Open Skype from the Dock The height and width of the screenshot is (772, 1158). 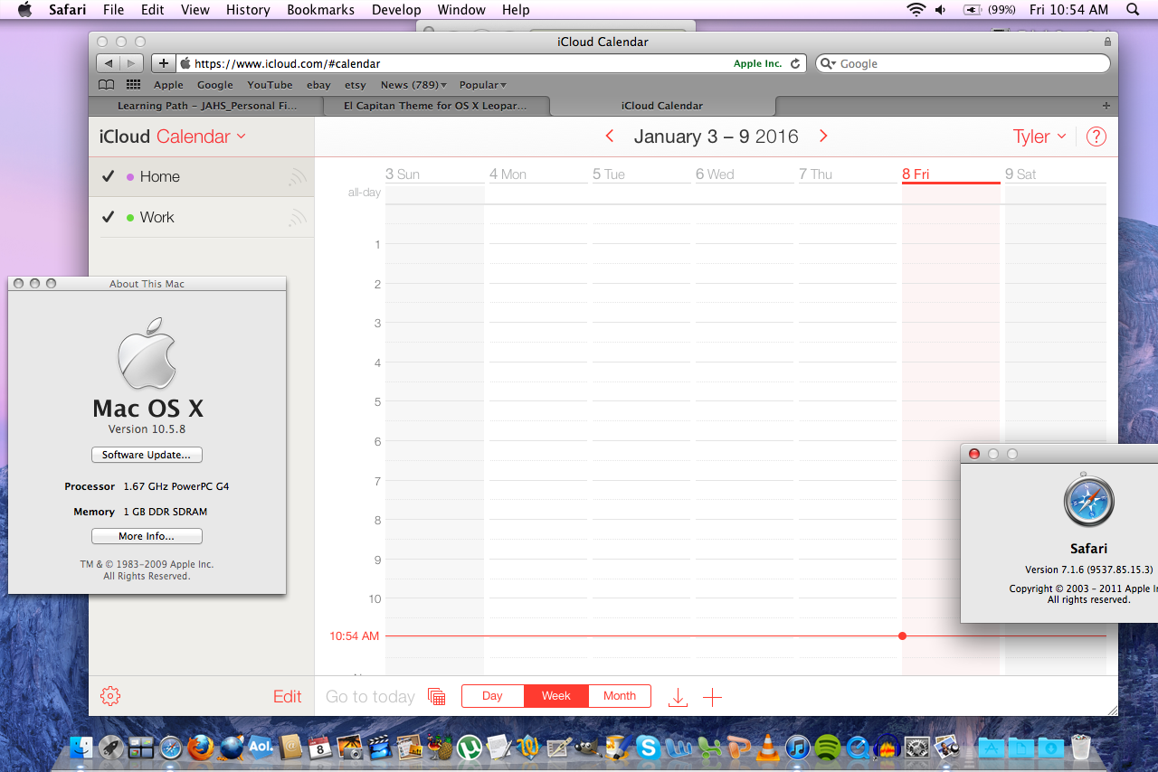pyautogui.click(x=647, y=747)
